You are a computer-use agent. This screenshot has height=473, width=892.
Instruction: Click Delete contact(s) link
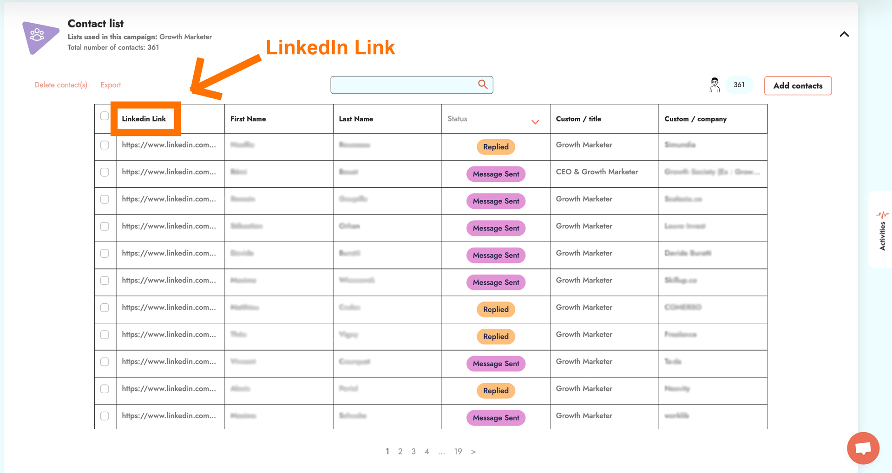pos(61,85)
